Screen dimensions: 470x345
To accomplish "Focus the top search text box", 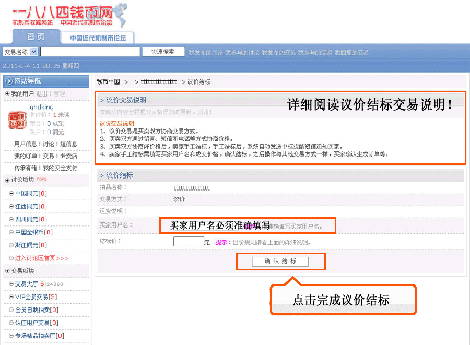I will 90,52.
